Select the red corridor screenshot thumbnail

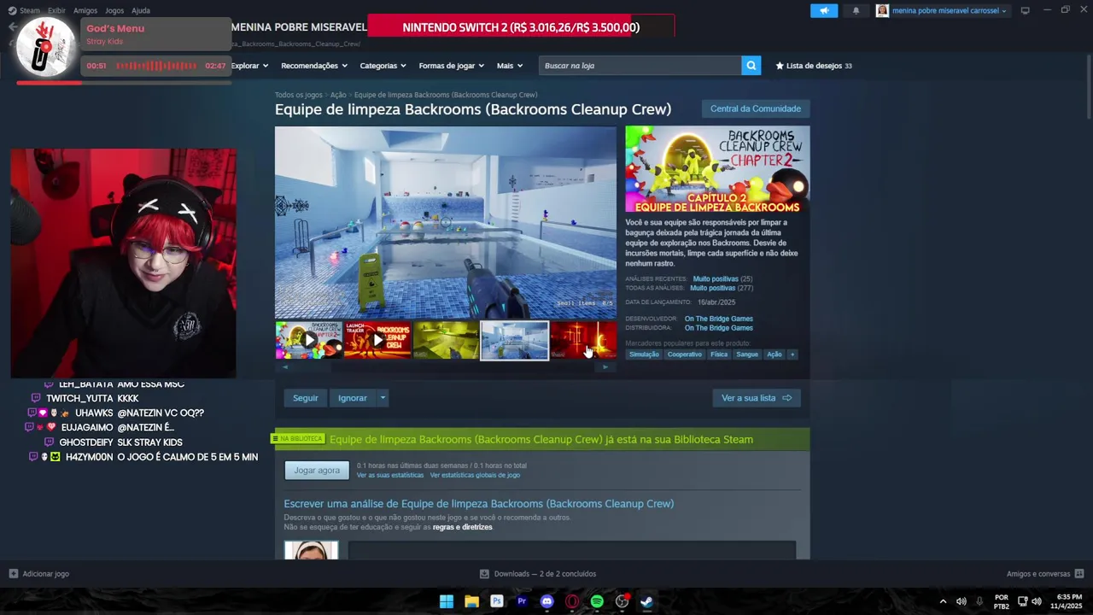pyautogui.click(x=583, y=340)
